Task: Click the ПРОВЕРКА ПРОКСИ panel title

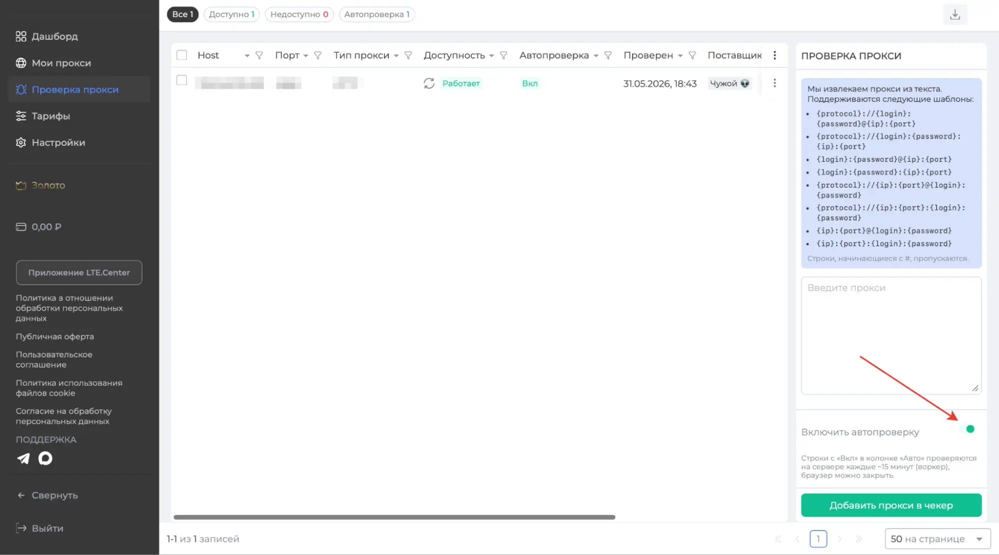Action: 851,56
